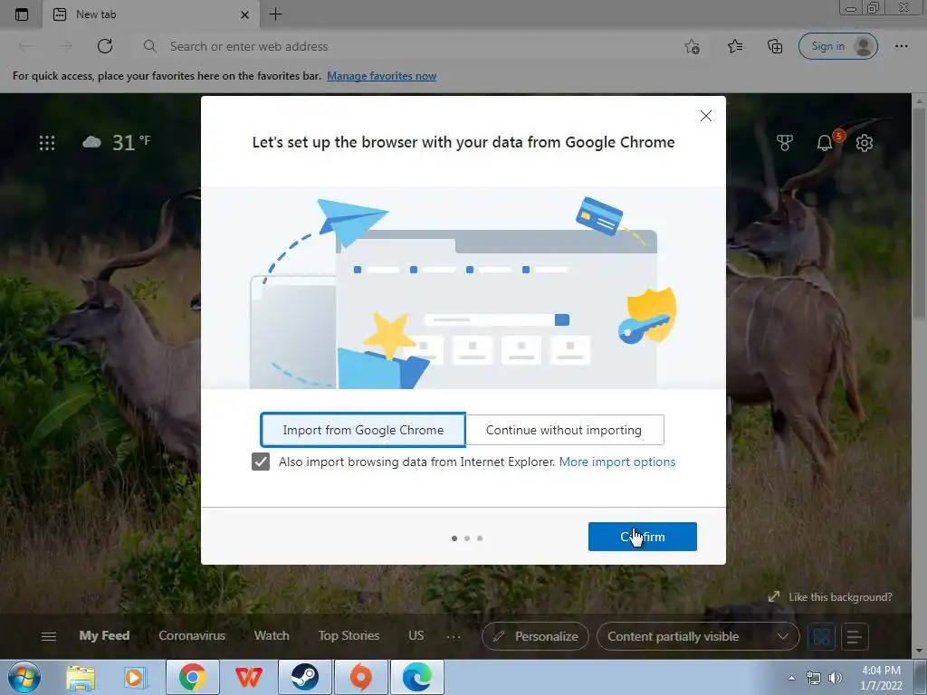
Task: Open the Rewards trophy icon
Action: 785,142
